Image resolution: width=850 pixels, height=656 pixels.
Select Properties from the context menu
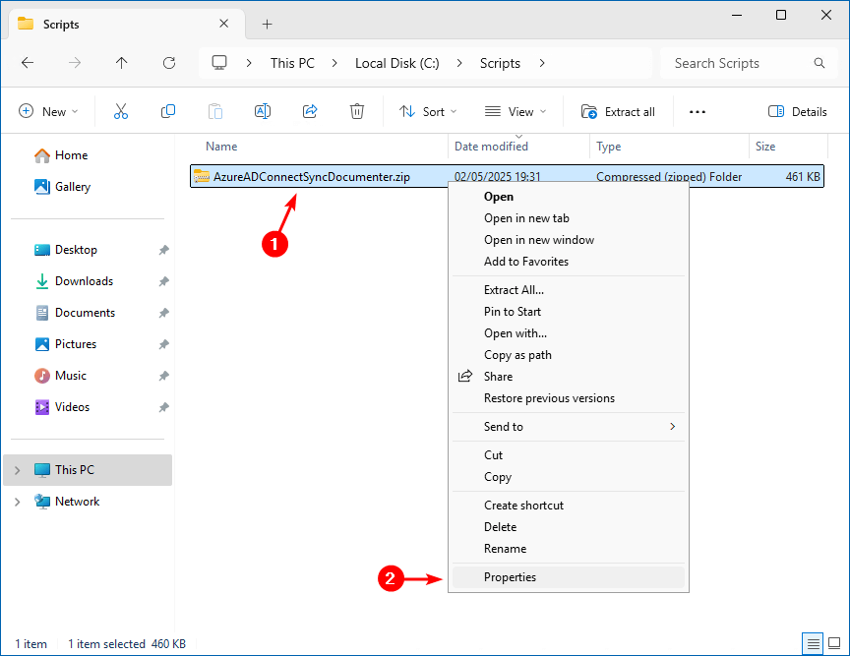point(510,577)
